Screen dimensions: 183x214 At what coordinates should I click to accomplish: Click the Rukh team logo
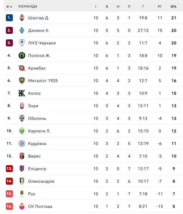pos(22,194)
